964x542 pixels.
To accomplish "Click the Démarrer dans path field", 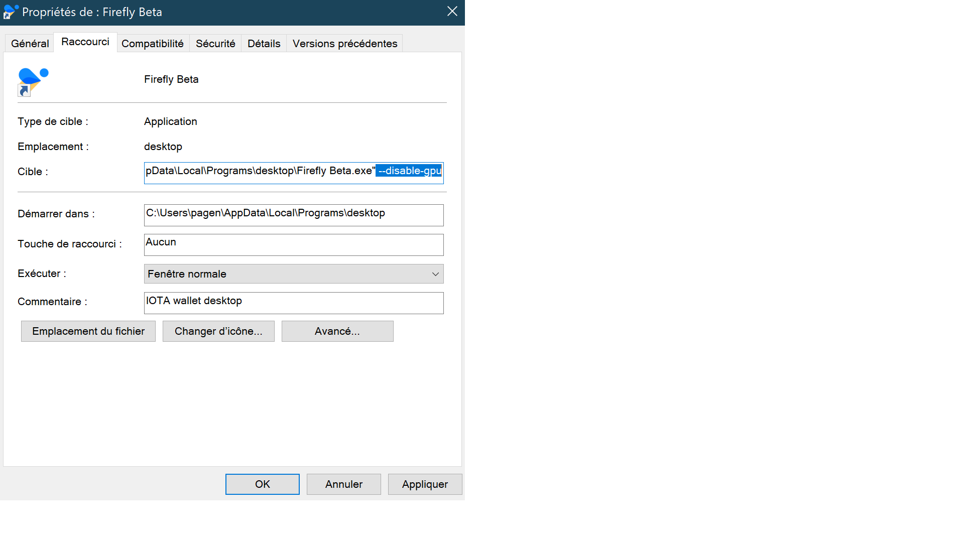I will coord(294,215).
